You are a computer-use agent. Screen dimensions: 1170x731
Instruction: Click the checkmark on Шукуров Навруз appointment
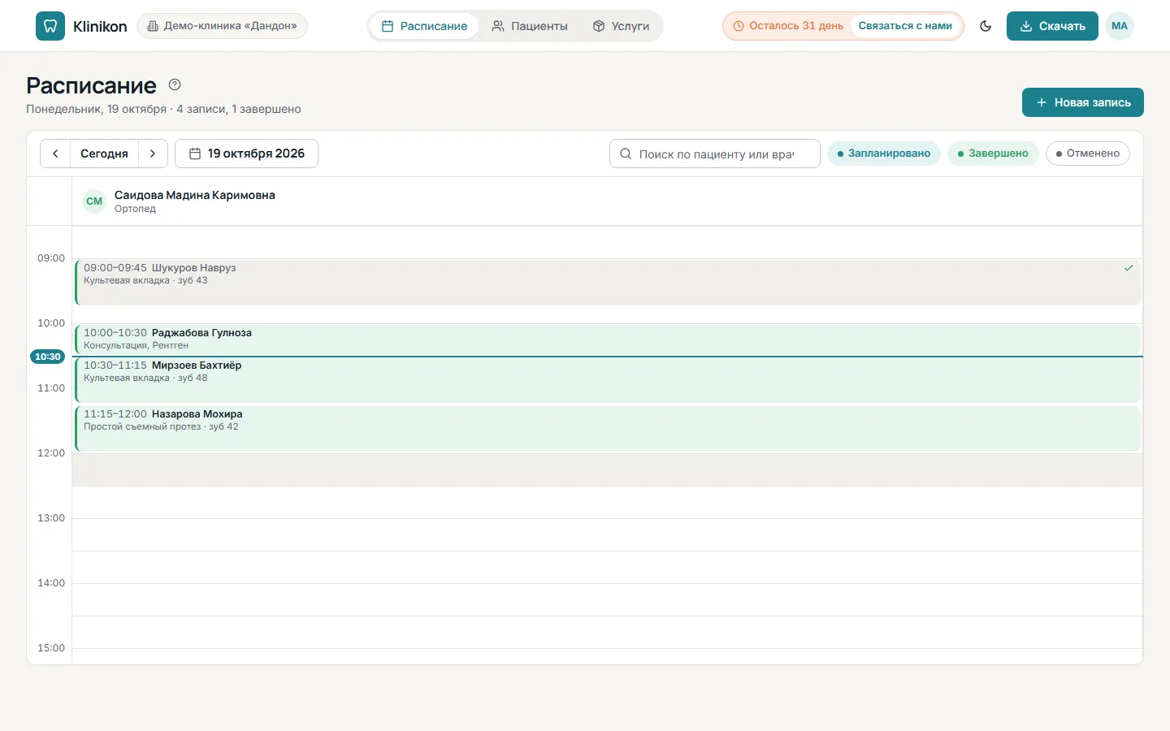click(1129, 268)
